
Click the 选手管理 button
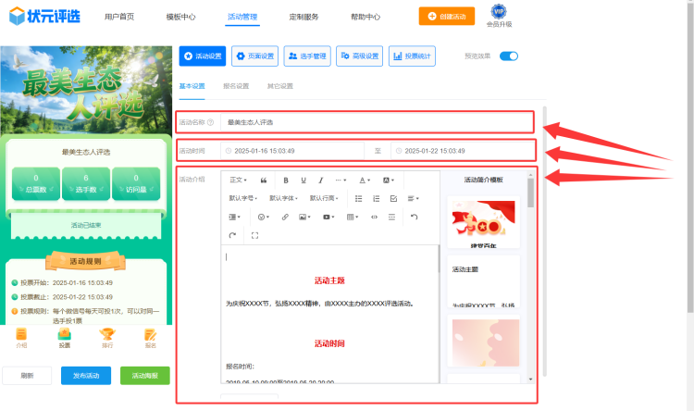(x=307, y=56)
